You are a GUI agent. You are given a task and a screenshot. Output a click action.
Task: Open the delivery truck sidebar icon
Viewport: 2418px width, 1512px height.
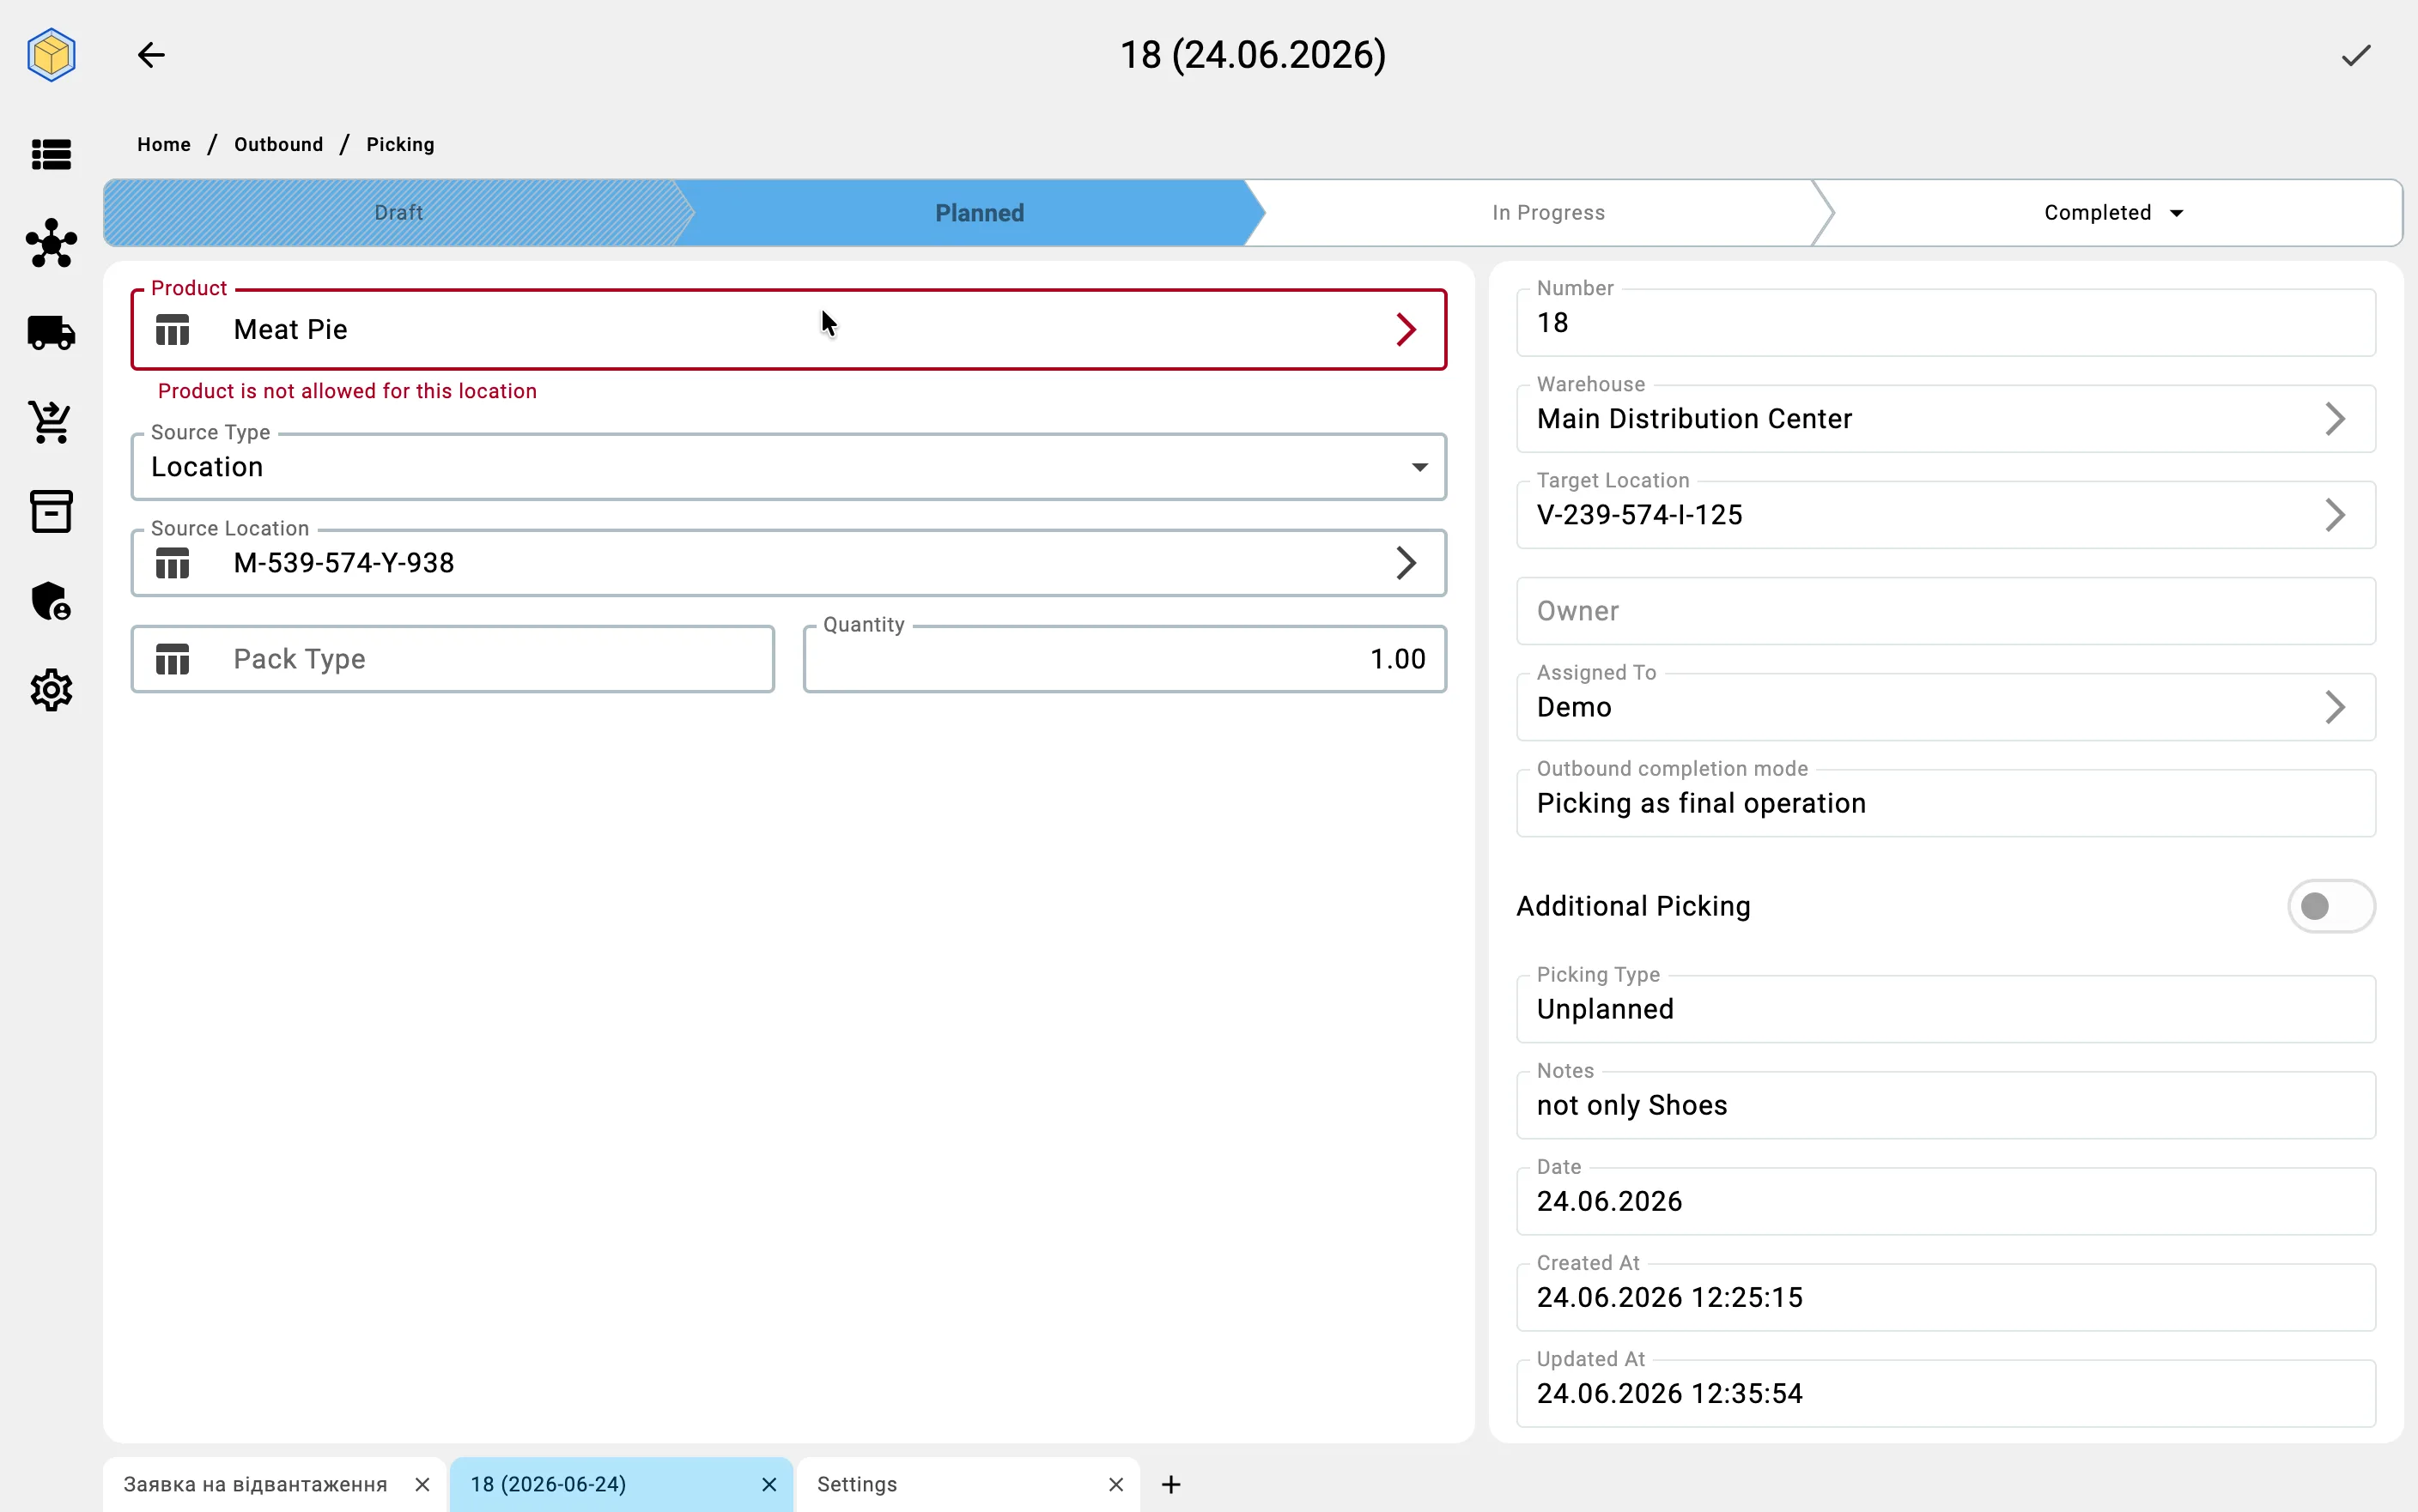coord(51,332)
